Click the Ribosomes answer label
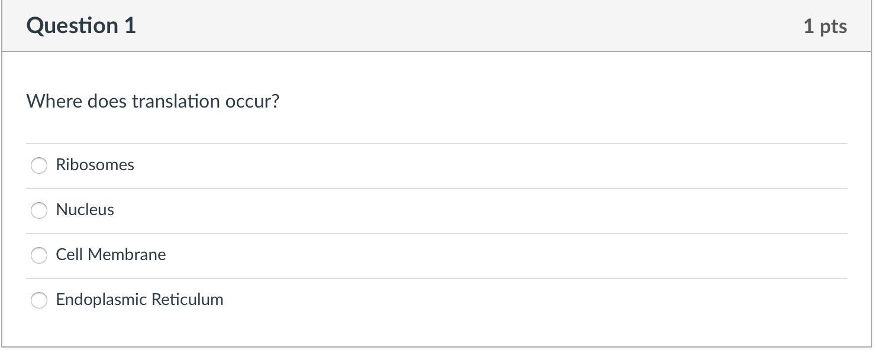877x357 pixels. pos(95,165)
